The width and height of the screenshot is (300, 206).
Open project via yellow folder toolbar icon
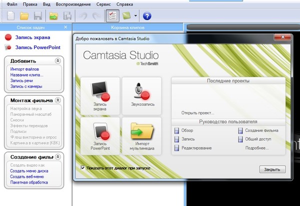[24, 15]
